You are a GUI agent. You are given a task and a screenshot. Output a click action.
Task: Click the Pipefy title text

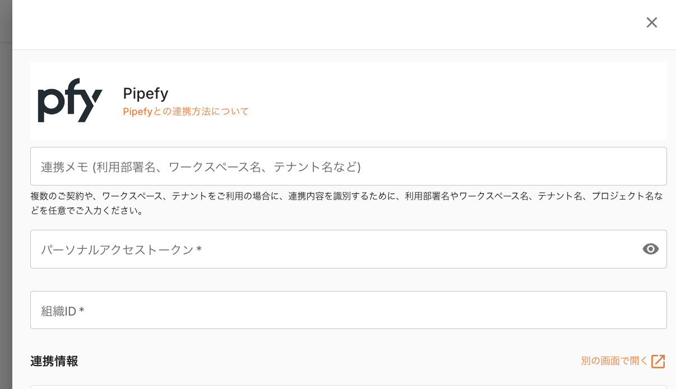click(x=146, y=93)
